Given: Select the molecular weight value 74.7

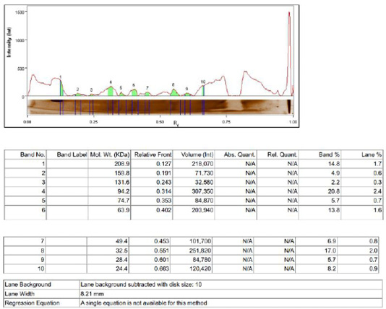Looking at the screenshot, I should coord(124,201).
